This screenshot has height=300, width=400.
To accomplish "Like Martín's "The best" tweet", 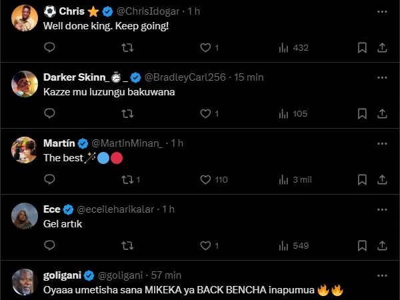I will tap(205, 179).
